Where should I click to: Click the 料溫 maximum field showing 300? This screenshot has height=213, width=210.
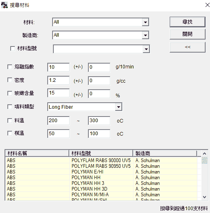99,121
